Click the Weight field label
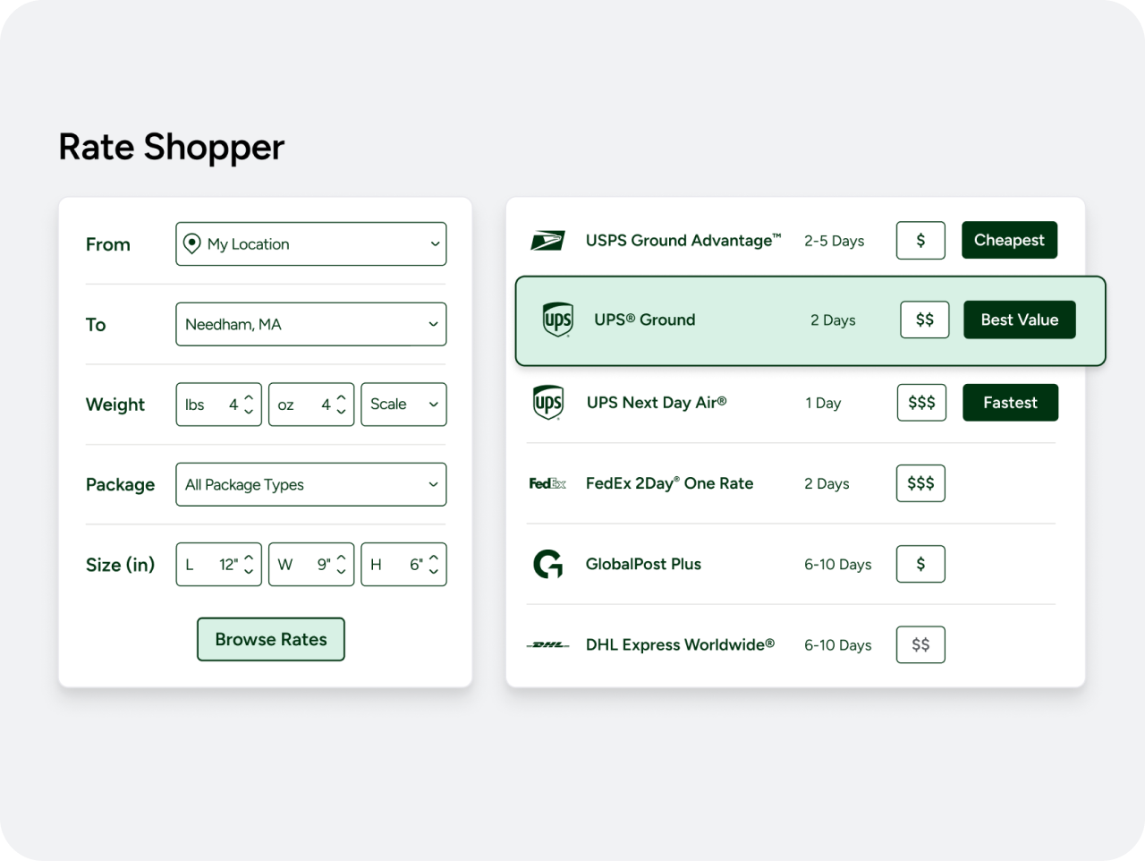Image resolution: width=1145 pixels, height=861 pixels. [x=115, y=405]
